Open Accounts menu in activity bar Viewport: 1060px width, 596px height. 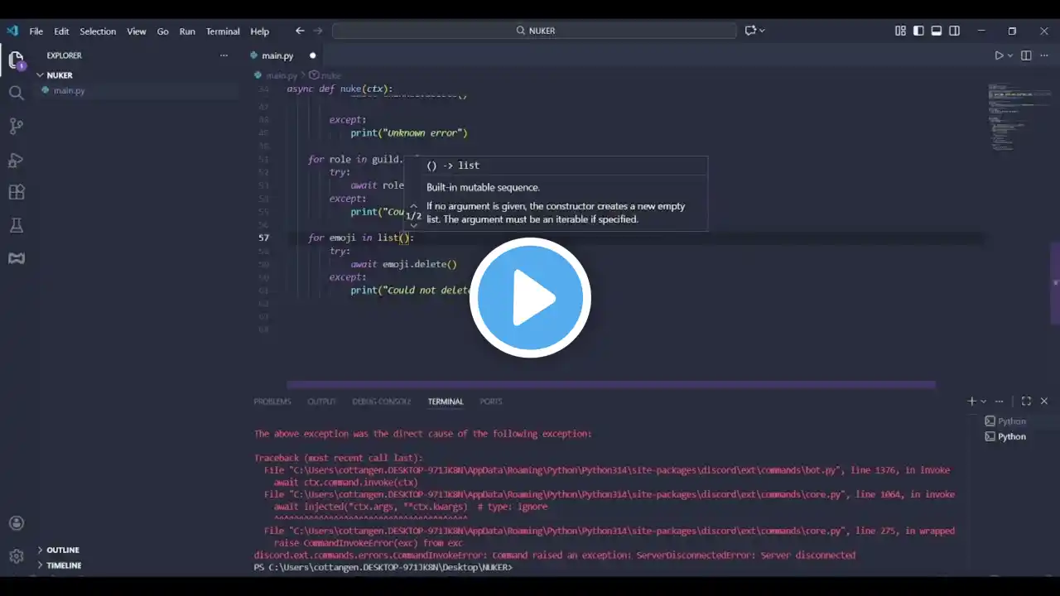tap(16, 523)
